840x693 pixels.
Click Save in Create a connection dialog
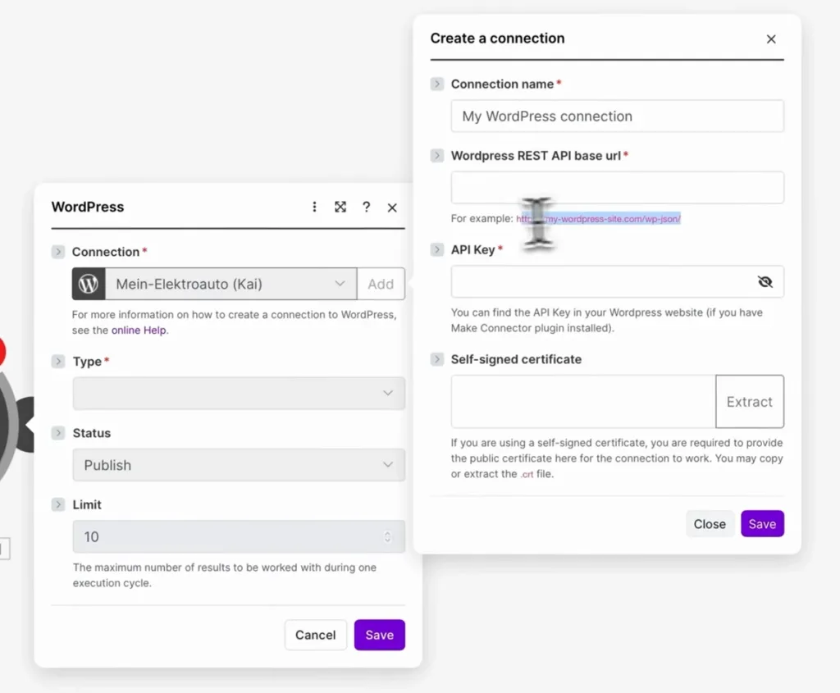click(762, 524)
